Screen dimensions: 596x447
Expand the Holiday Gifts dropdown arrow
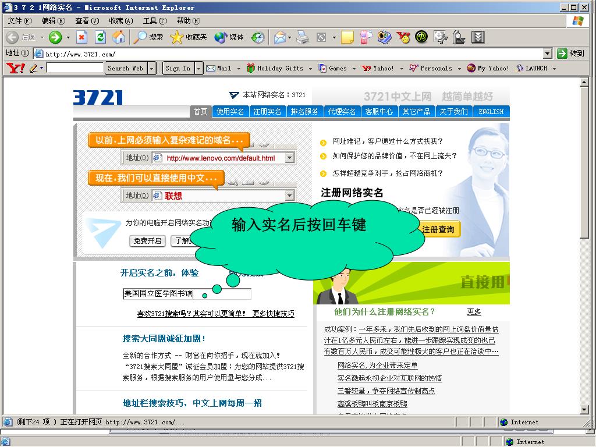click(311, 69)
